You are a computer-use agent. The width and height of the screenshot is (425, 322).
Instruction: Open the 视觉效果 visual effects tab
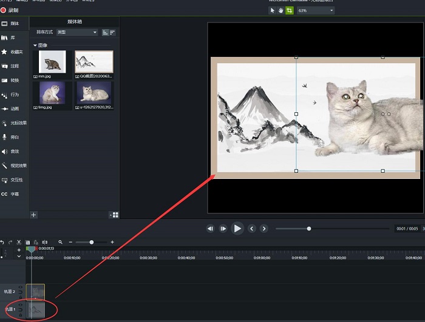tap(14, 166)
